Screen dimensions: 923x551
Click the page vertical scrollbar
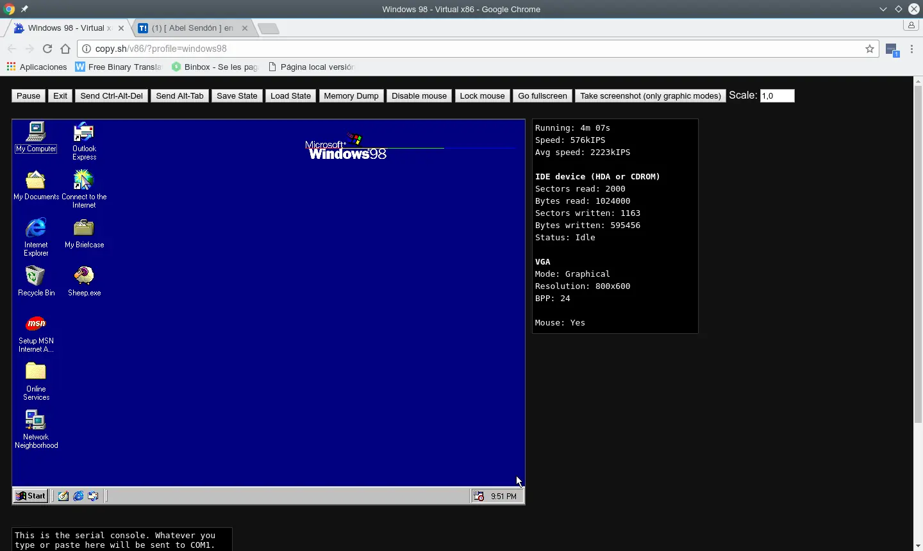tap(918, 254)
